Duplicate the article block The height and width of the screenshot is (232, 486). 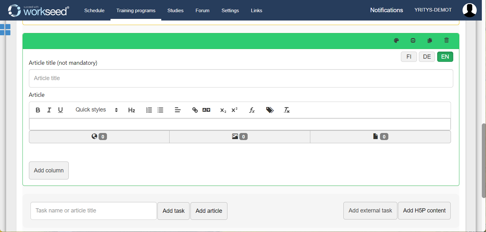[430, 40]
